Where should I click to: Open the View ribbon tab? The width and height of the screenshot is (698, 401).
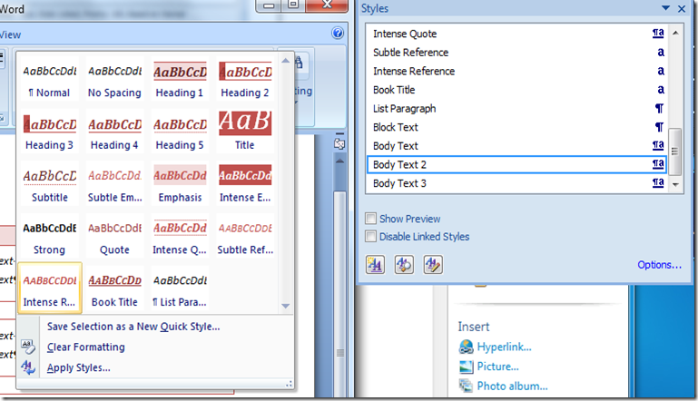pos(10,34)
